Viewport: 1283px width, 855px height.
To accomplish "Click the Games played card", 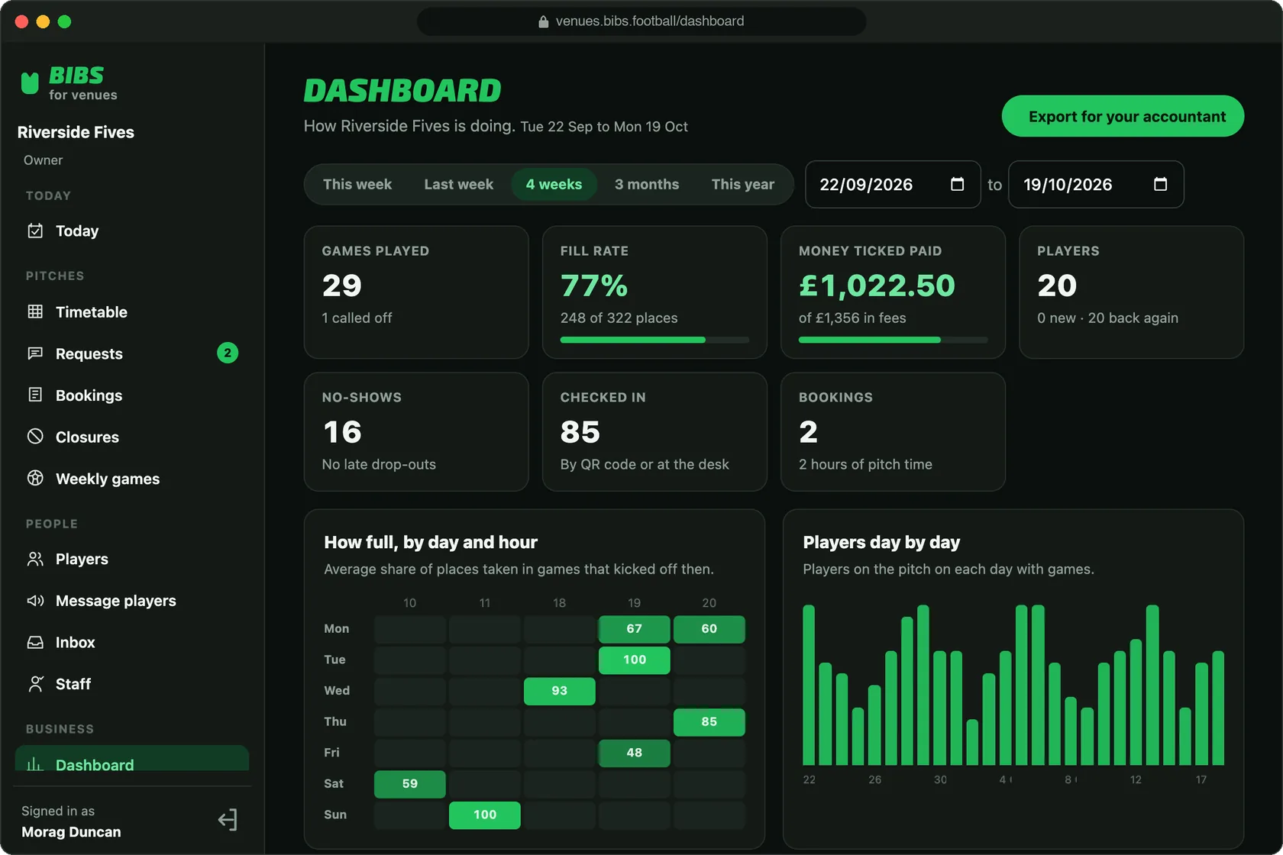I will 416,292.
